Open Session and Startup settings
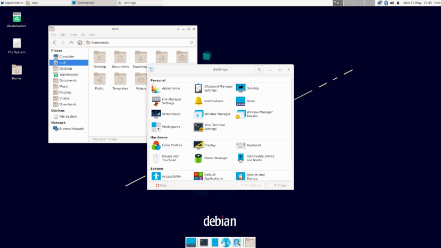The height and width of the screenshot is (248, 441). (251, 177)
